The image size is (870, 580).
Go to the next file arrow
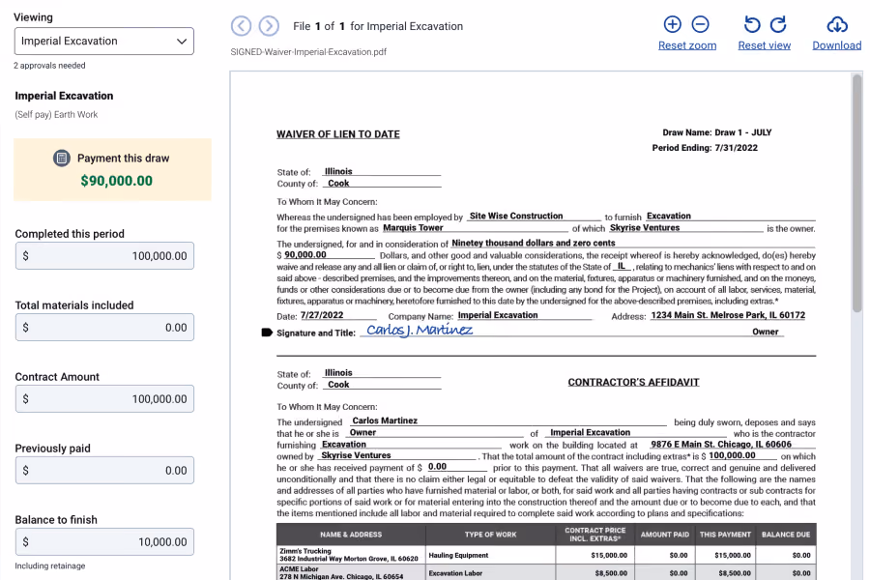tap(269, 25)
